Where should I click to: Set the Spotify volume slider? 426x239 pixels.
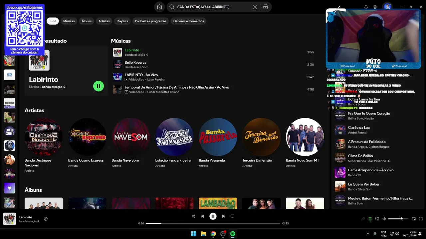(398, 219)
